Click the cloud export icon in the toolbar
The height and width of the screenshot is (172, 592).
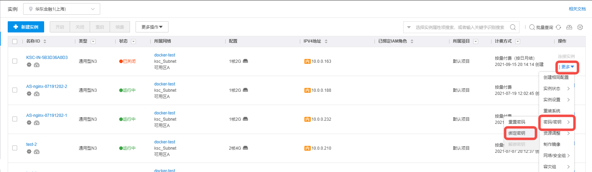point(569,27)
